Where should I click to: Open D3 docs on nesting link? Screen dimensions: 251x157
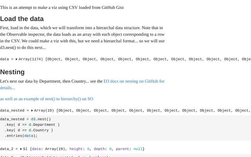pos(134,81)
